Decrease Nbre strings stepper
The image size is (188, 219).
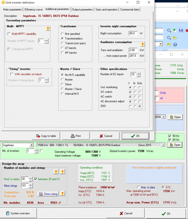(31, 187)
